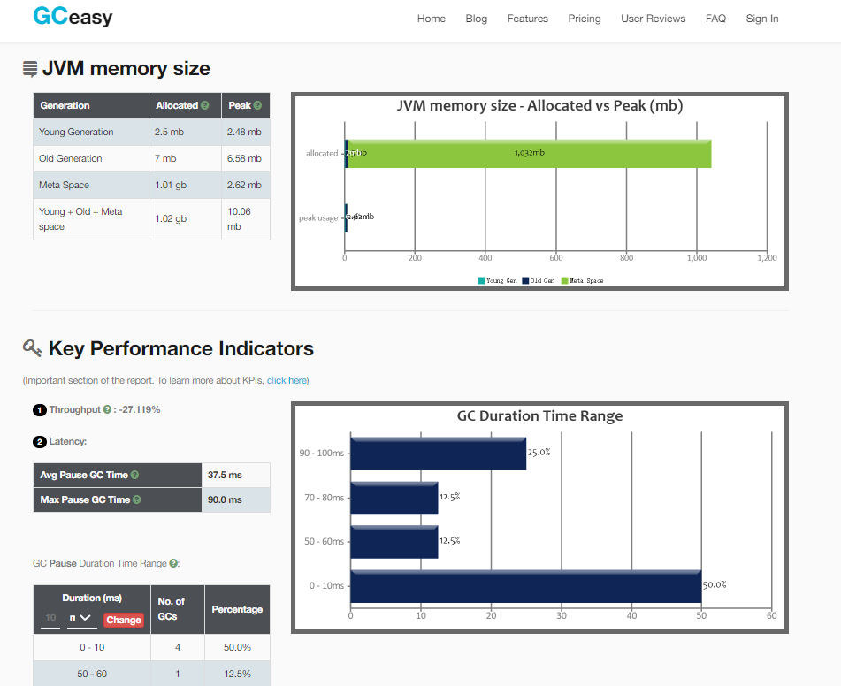The image size is (841, 686).
Task: Click the key icon beside Key Performance Indicators
Action: click(32, 348)
